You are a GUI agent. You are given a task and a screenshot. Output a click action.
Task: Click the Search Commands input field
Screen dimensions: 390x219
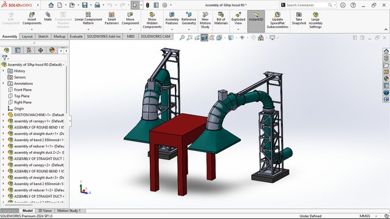pyautogui.click(x=307, y=5)
